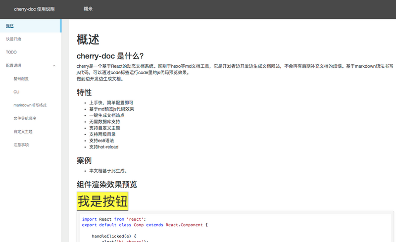Click the bullet '基于md预览js代码效果'
This screenshot has width=396, height=242.
(112, 109)
